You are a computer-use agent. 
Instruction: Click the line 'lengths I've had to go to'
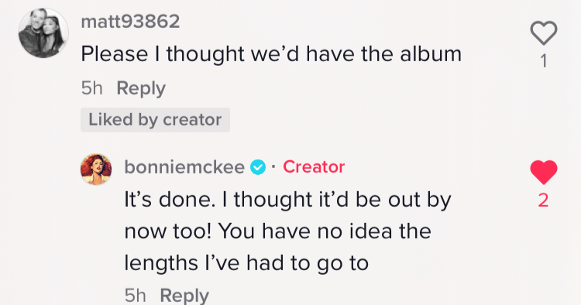246,263
